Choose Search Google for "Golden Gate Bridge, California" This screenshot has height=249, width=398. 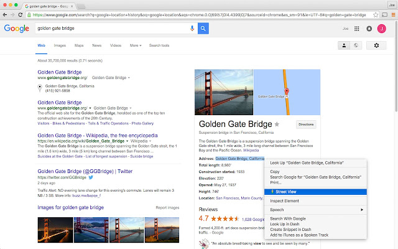coord(315,177)
